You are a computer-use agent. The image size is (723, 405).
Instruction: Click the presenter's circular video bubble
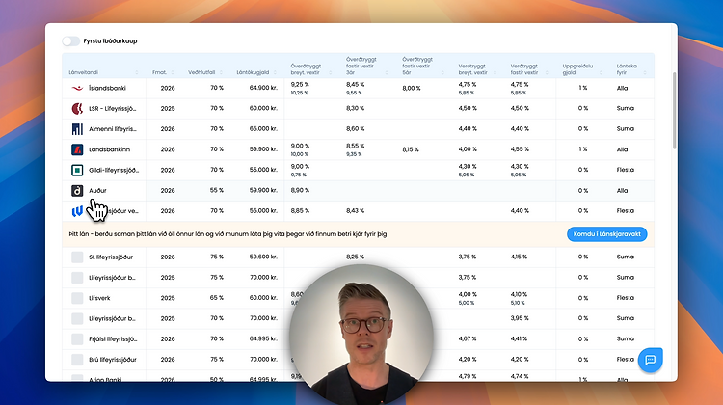[361, 335]
